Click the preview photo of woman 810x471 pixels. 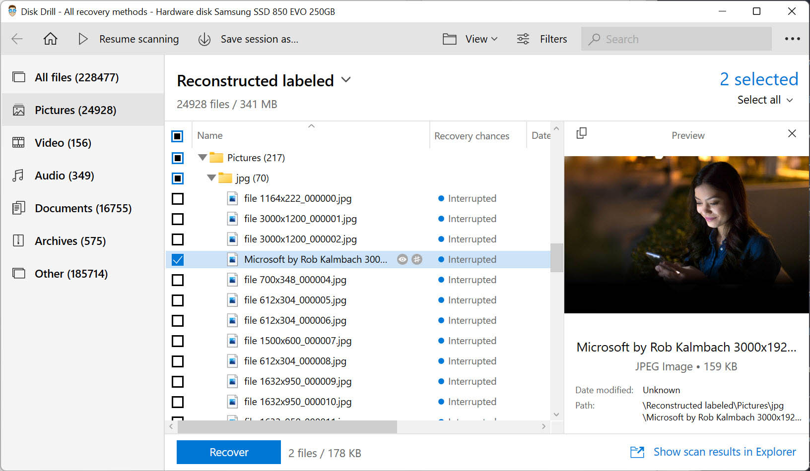[x=687, y=235]
